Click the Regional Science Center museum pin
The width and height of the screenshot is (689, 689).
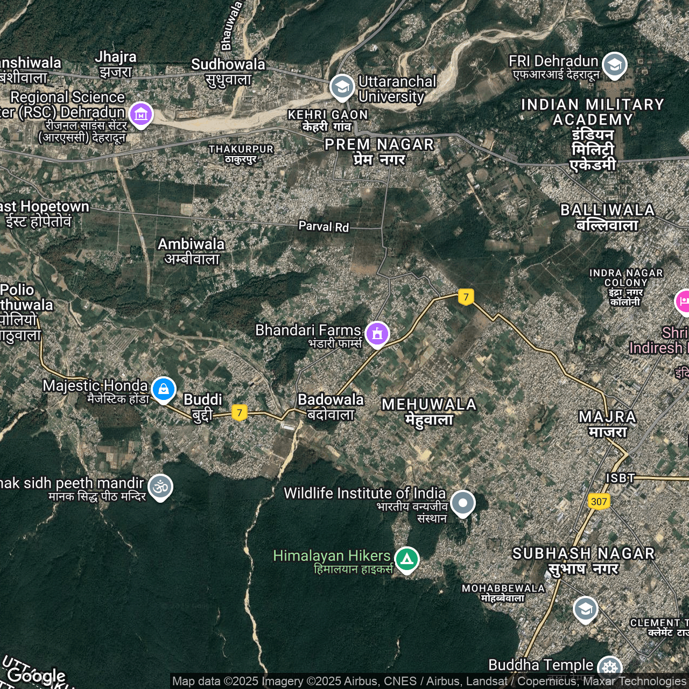141,114
